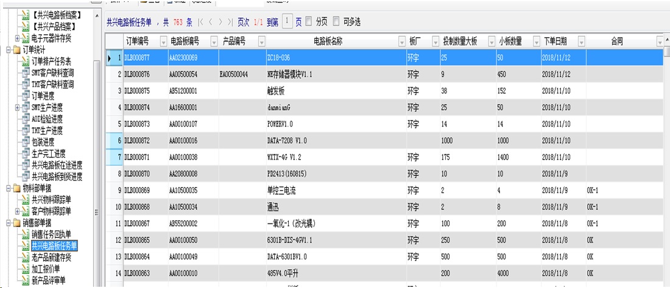Select 老产品新建存货 in the tree

point(51,258)
